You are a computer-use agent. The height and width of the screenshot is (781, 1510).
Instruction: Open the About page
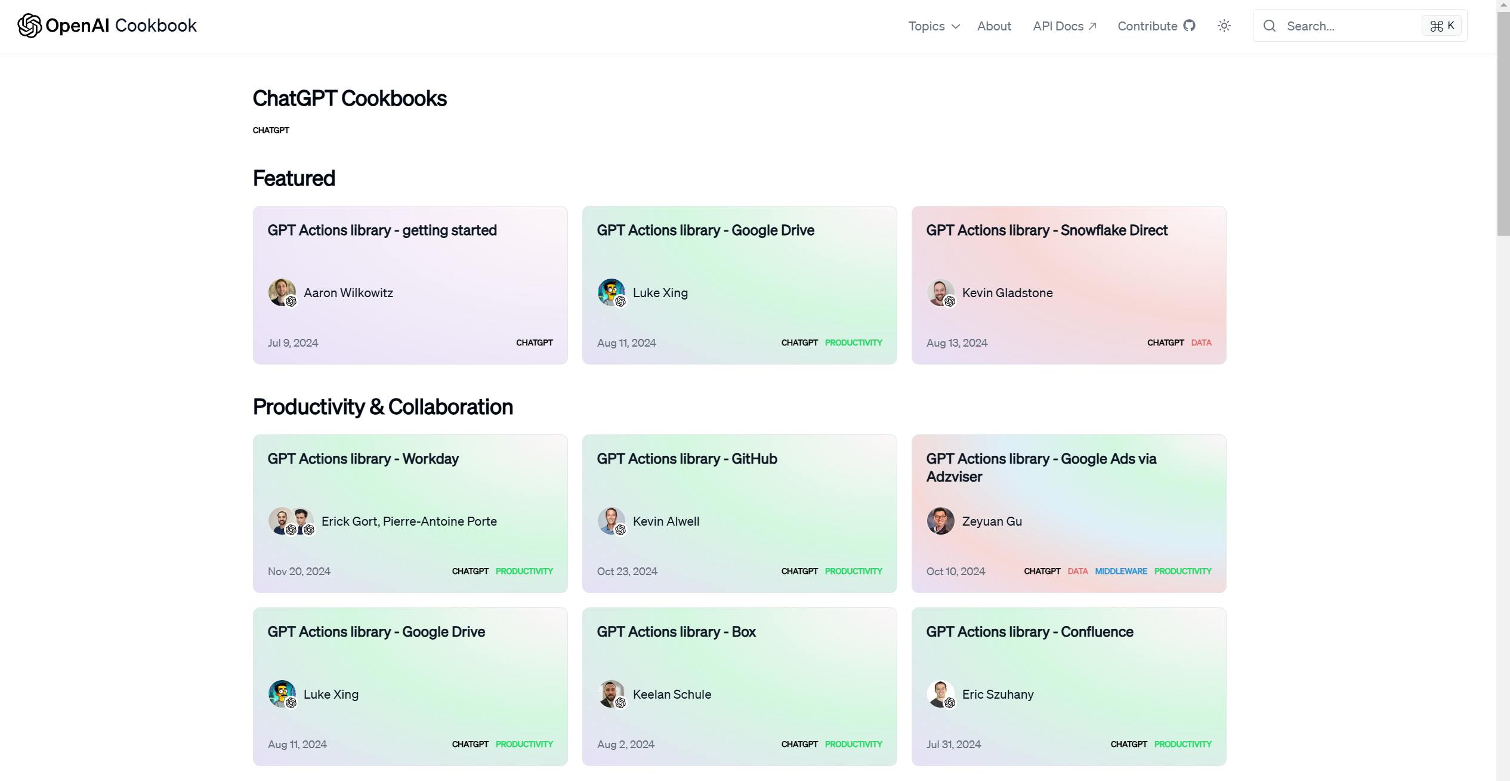[994, 26]
